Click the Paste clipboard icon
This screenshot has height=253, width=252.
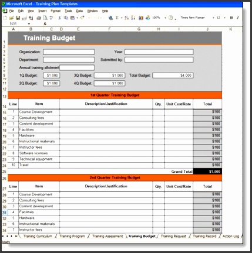72,18
